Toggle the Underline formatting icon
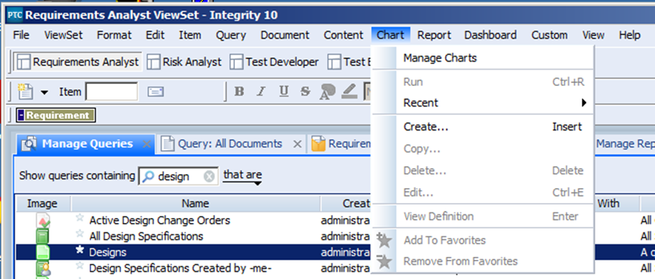This screenshot has height=279, width=655. (x=284, y=91)
